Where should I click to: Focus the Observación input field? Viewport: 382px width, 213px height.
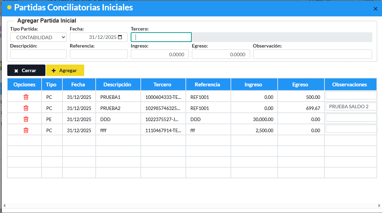click(x=313, y=54)
